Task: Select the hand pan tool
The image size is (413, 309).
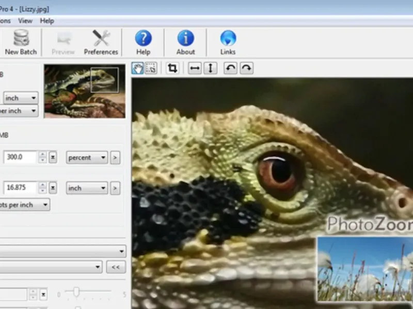Action: pos(138,68)
